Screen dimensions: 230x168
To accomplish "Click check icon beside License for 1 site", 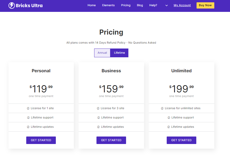I will [28, 108].
